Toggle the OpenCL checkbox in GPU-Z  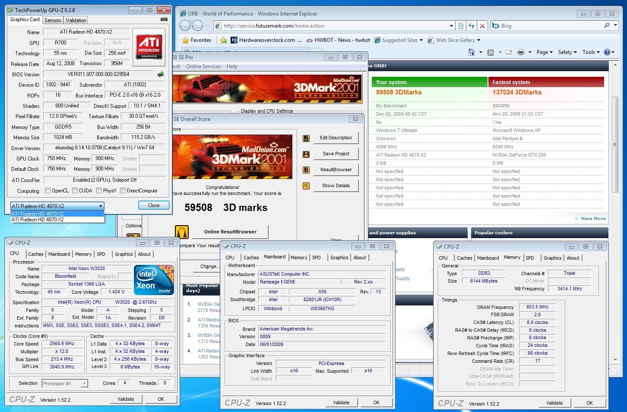pos(48,191)
